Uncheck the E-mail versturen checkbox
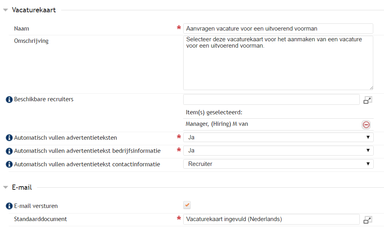 [x=187, y=205]
